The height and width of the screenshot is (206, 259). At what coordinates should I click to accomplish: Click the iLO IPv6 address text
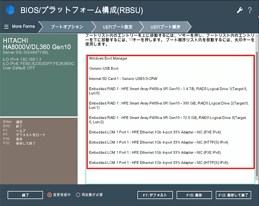[38, 64]
